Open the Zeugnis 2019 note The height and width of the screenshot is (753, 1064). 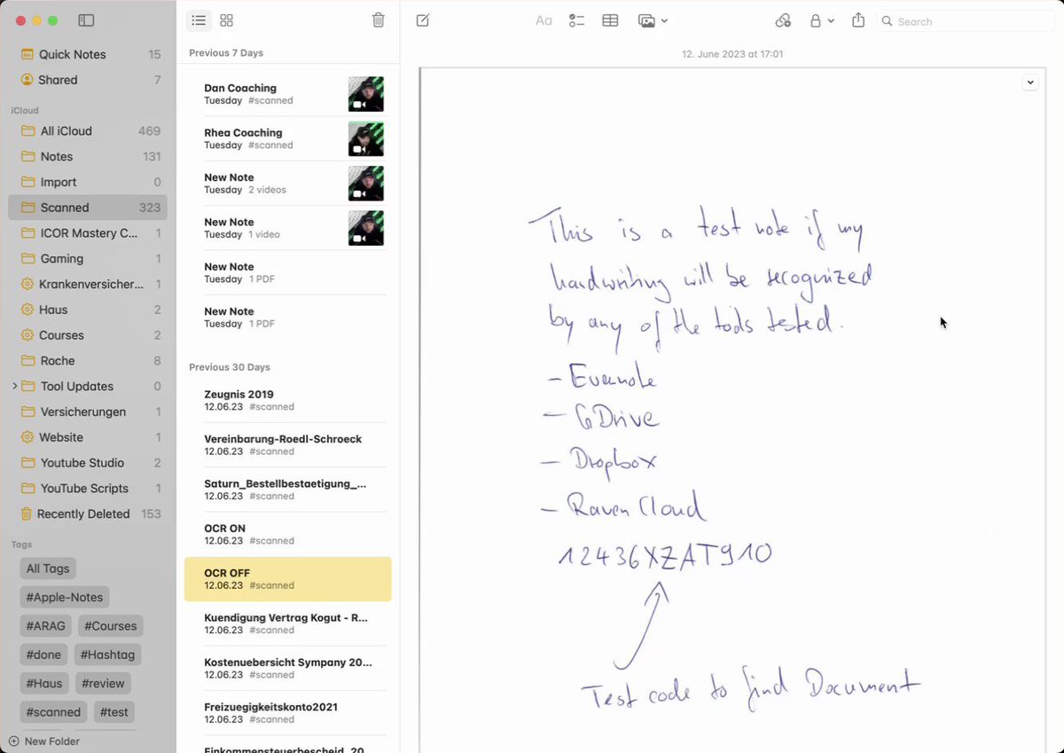click(x=287, y=400)
